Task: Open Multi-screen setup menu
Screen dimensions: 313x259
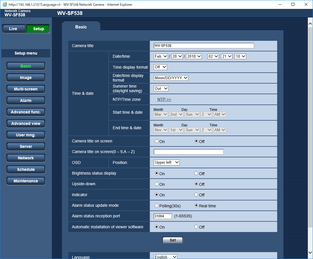Action: tap(26, 89)
